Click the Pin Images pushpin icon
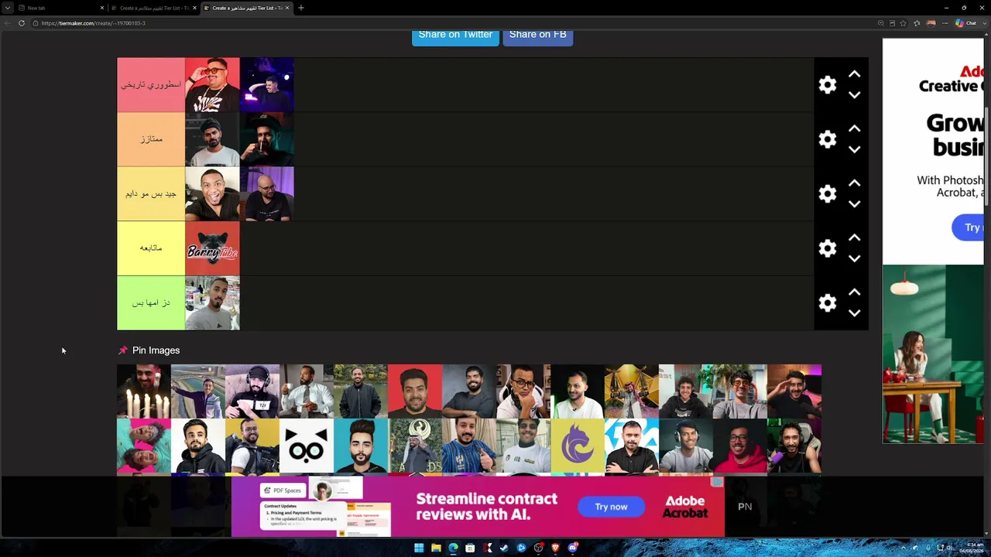991x557 pixels. point(122,350)
